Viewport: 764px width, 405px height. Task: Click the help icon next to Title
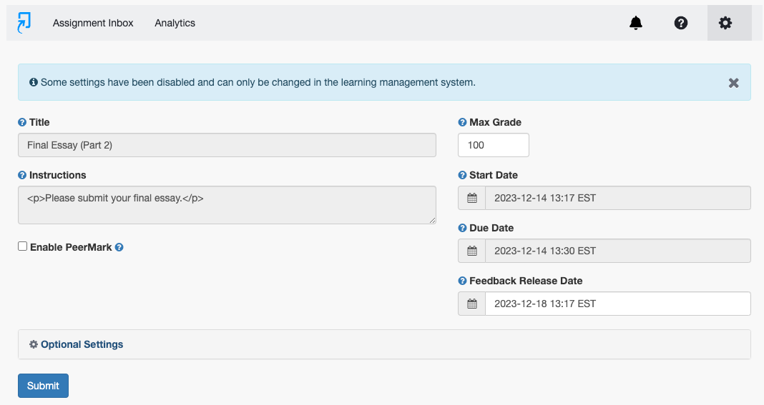point(22,122)
